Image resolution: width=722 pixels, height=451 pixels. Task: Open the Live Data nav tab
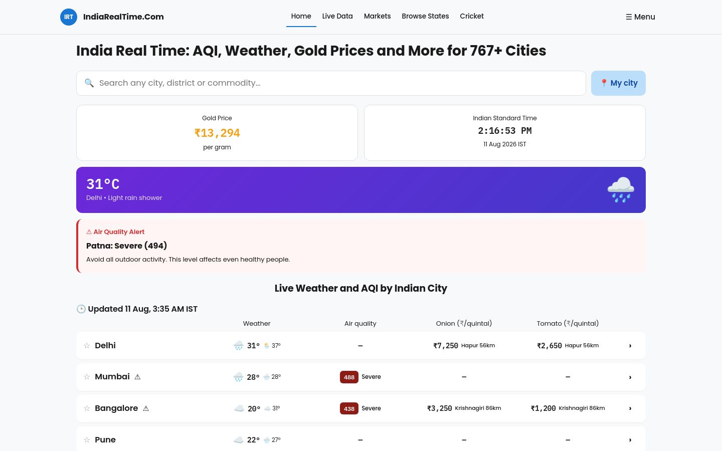coord(337,16)
